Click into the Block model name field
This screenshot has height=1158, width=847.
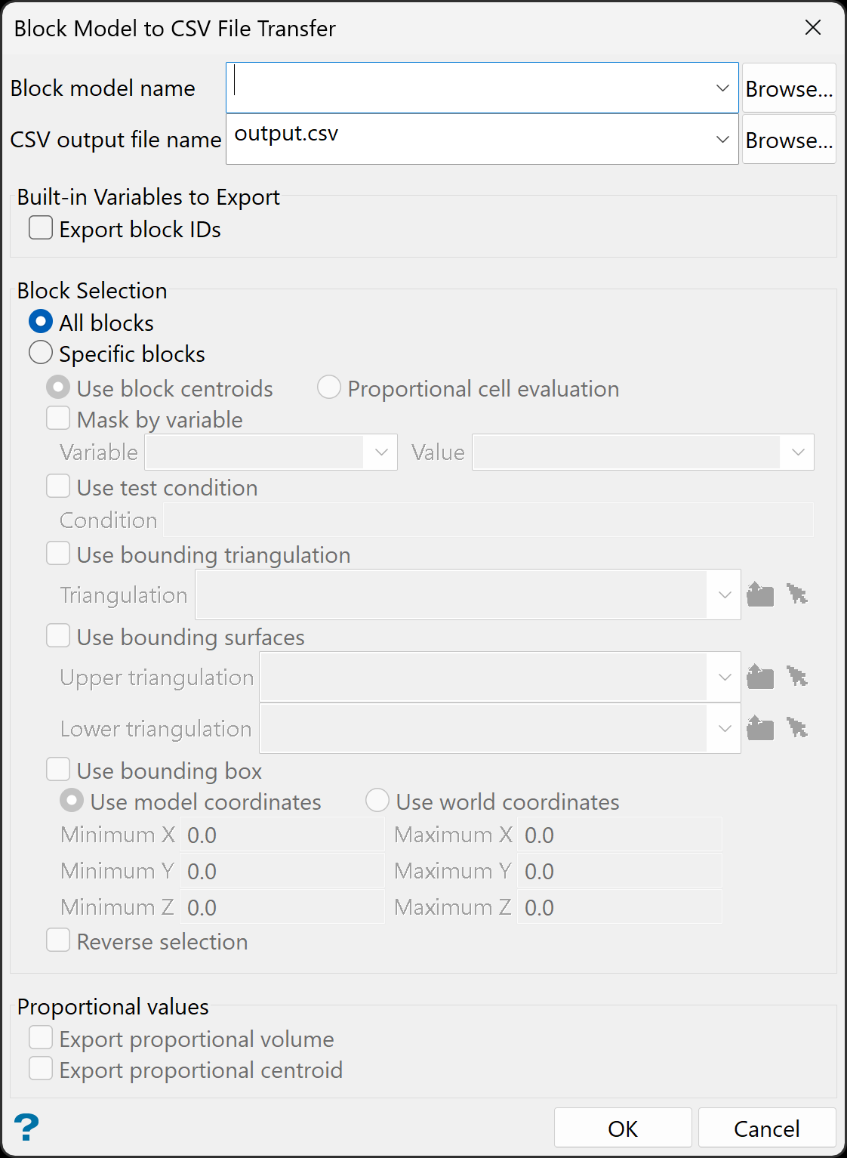[468, 88]
